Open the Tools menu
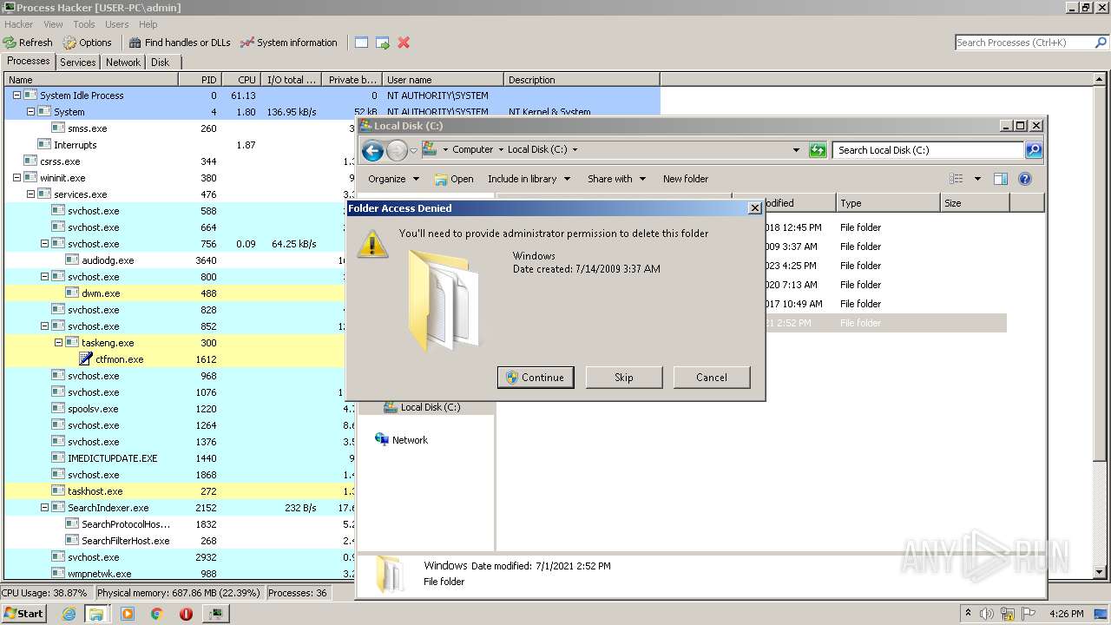Image resolution: width=1111 pixels, height=625 pixels. pyautogui.click(x=84, y=24)
